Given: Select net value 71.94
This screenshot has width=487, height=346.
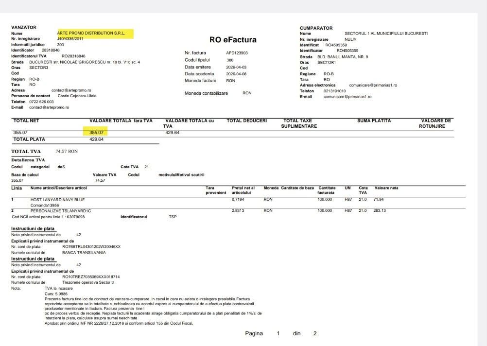Looking at the screenshot, I should point(379,199).
